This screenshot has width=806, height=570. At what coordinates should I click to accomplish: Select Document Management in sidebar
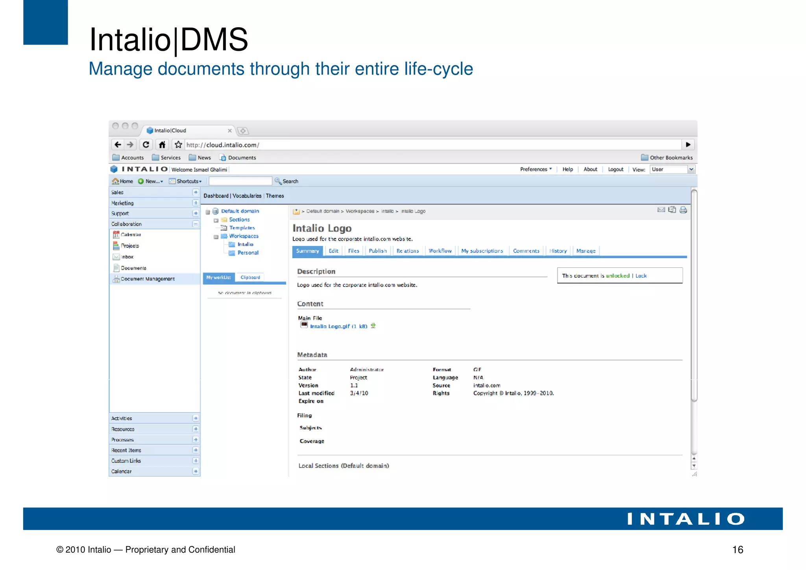(155, 279)
